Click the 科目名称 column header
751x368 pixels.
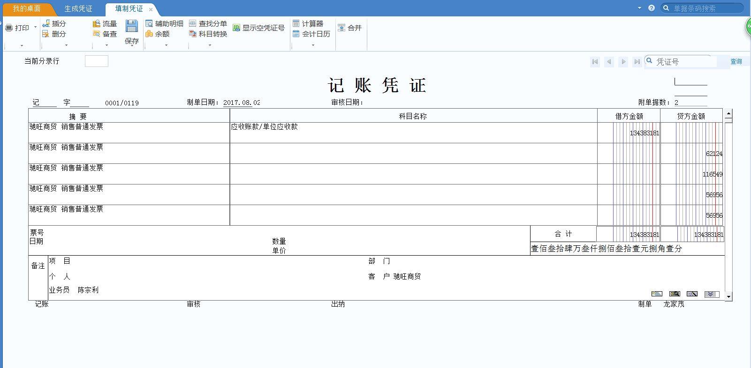[413, 117]
